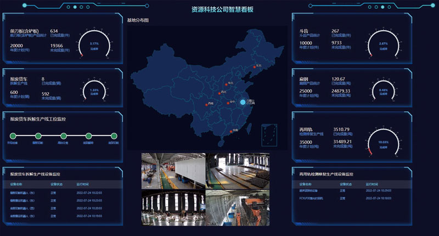Select the 华中 map marker
The image size is (439, 236).
(x=227, y=102)
